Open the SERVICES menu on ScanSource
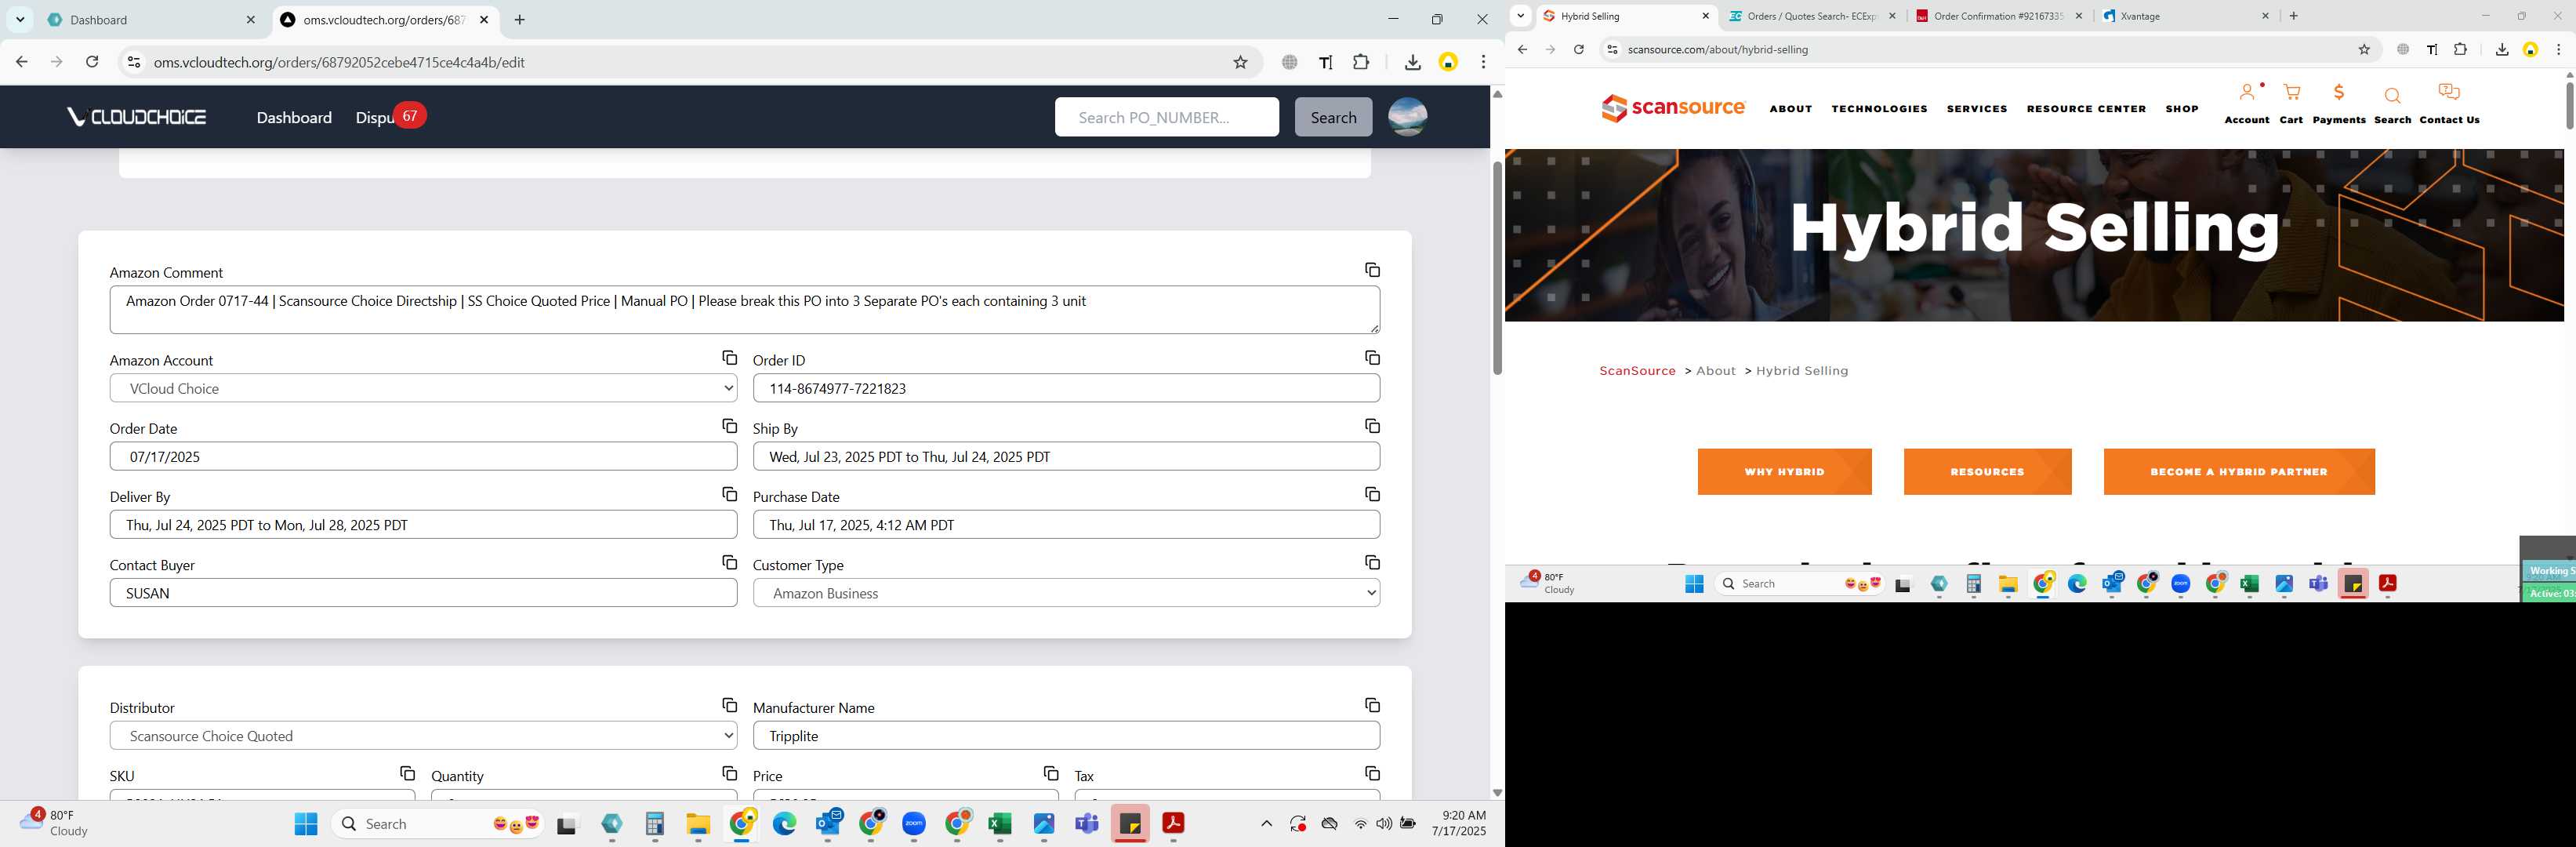 coord(1976,109)
